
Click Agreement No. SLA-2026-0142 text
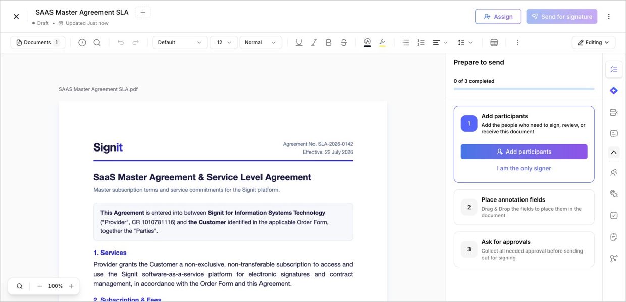pos(318,144)
